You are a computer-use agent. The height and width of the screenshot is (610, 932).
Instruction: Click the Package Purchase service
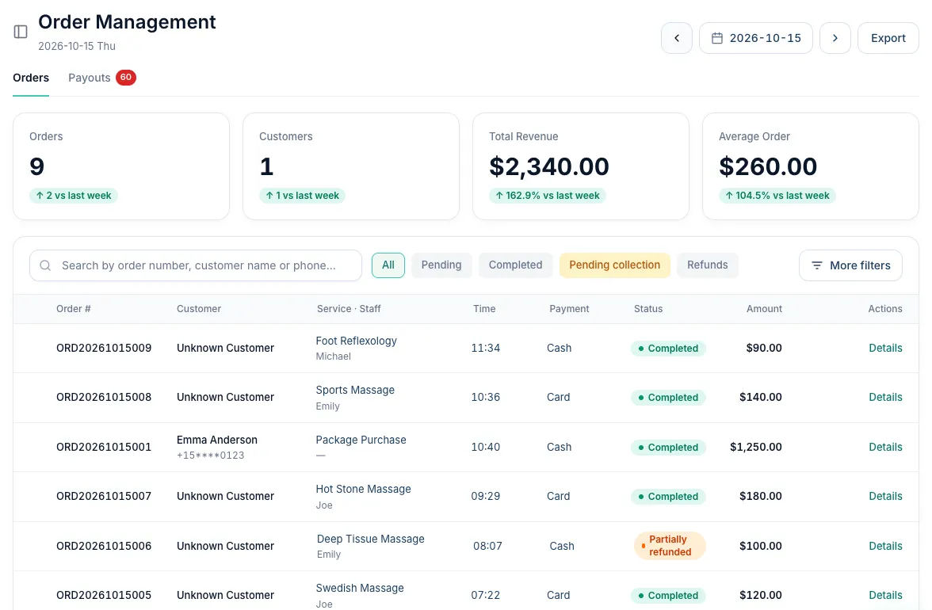(361, 440)
